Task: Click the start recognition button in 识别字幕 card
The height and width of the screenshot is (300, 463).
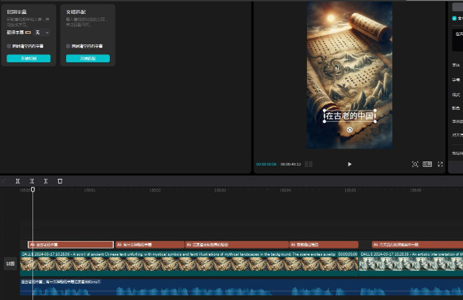Action: tap(28, 58)
